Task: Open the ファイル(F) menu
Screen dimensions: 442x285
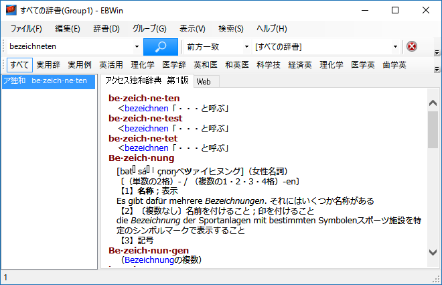Action: point(26,28)
